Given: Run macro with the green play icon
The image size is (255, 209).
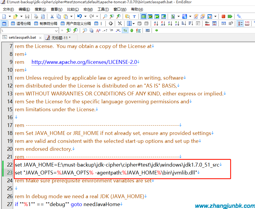Looking at the screenshot, I should [230, 16].
